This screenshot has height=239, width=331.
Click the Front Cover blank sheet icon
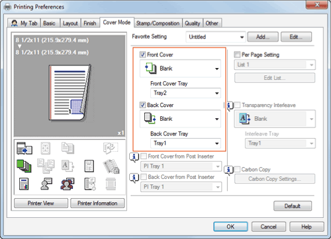tap(151, 68)
